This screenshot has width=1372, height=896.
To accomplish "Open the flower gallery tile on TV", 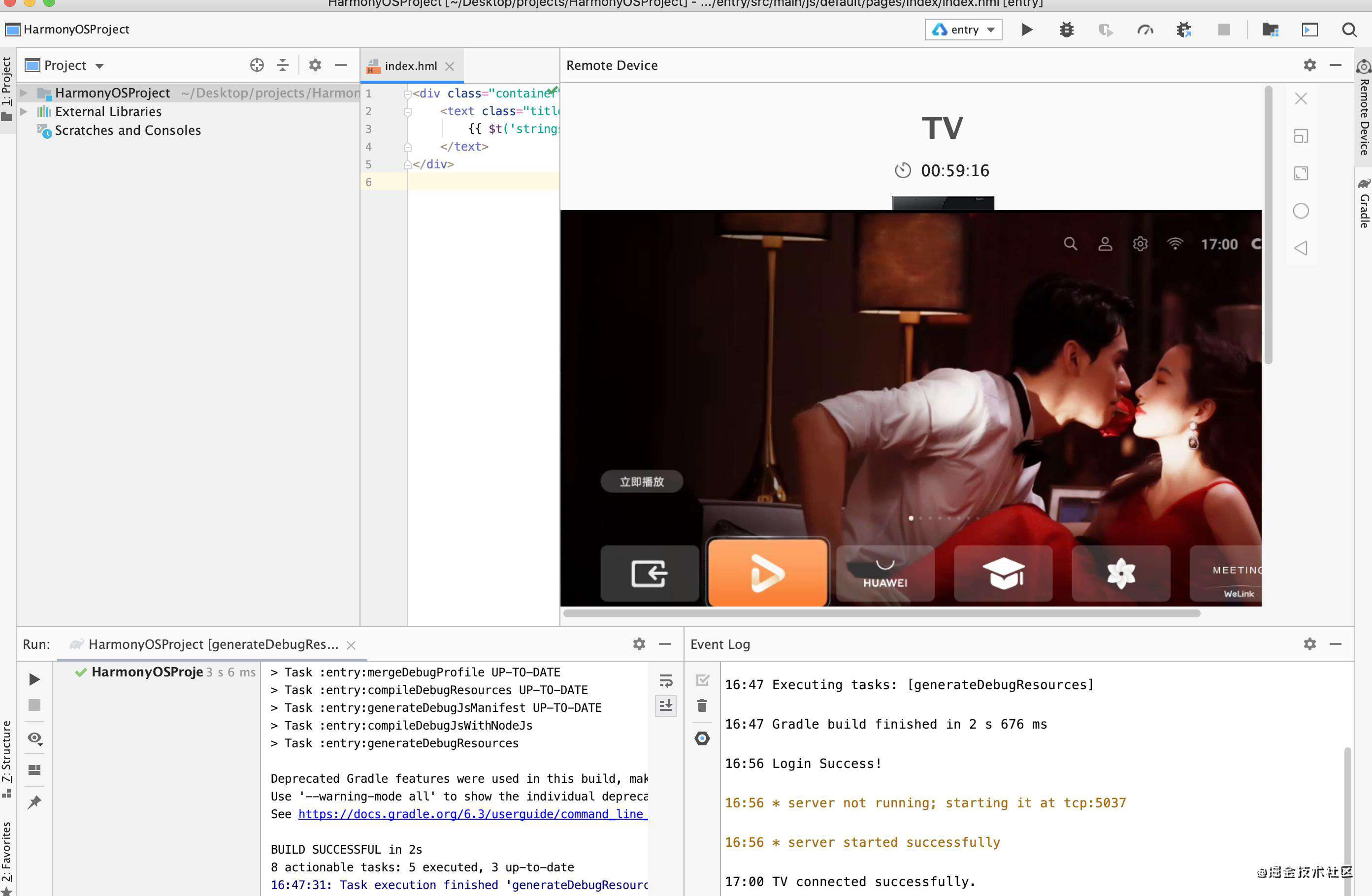I will [x=1121, y=574].
